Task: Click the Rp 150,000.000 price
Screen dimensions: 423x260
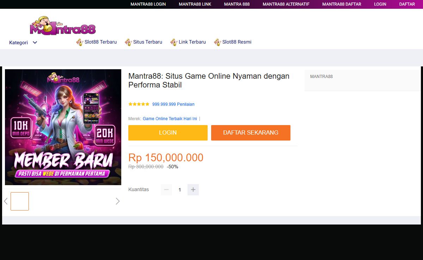Action: [x=166, y=157]
